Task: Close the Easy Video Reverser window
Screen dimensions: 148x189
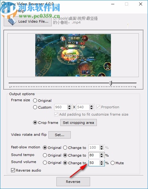Action: coord(141,4)
